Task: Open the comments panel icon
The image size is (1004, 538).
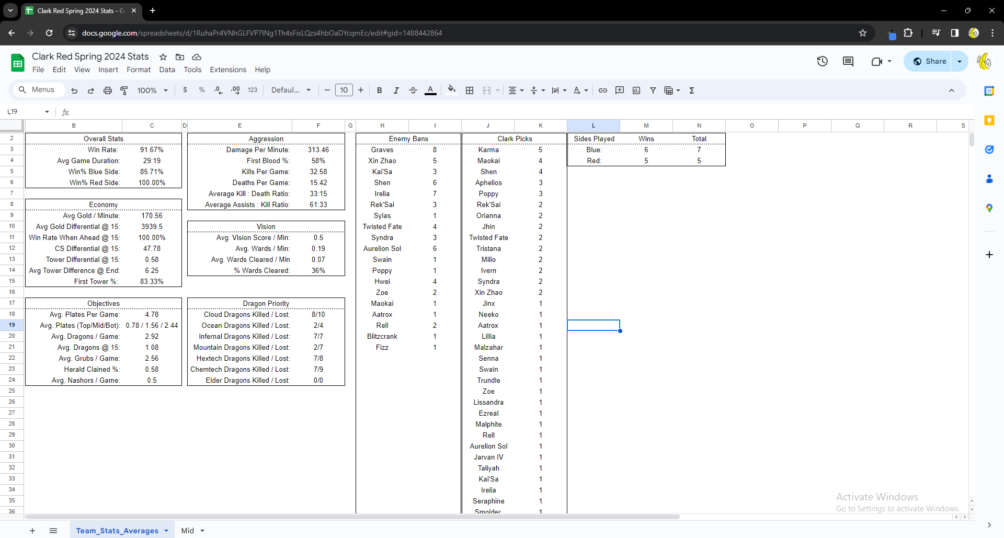Action: coord(848,61)
